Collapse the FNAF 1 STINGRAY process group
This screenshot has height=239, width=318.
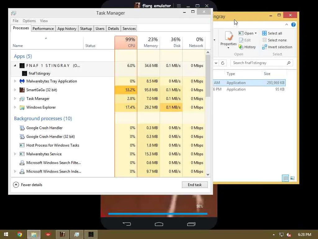tap(15, 65)
